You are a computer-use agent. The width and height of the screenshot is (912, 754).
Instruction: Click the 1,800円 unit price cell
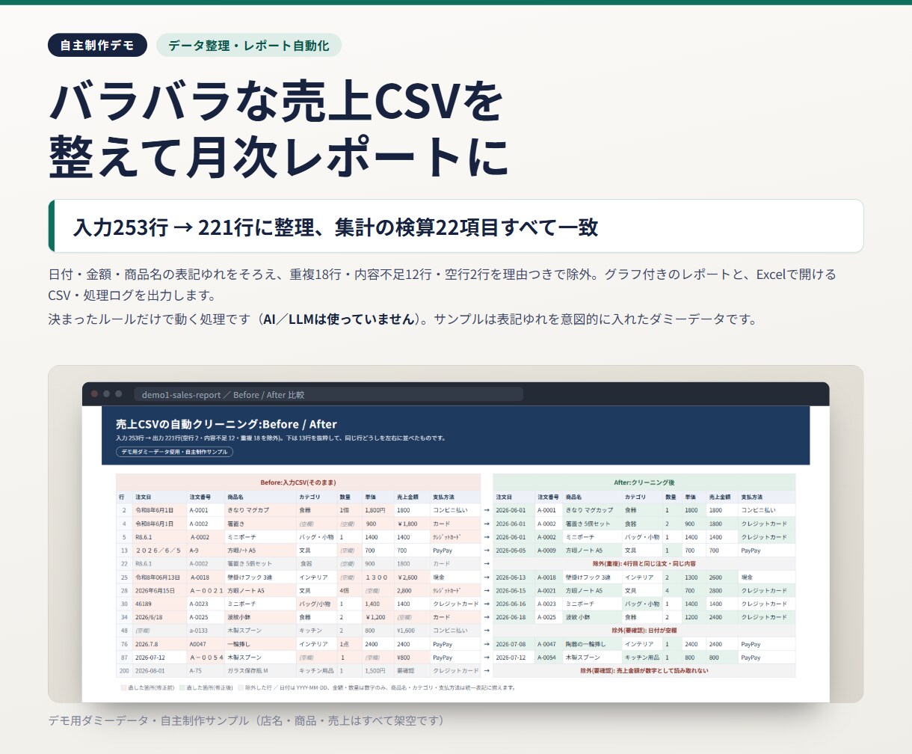coord(378,510)
